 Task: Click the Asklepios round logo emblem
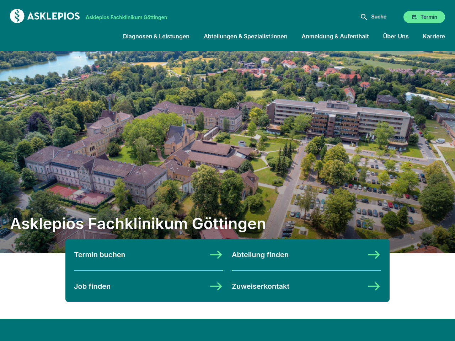(x=17, y=16)
